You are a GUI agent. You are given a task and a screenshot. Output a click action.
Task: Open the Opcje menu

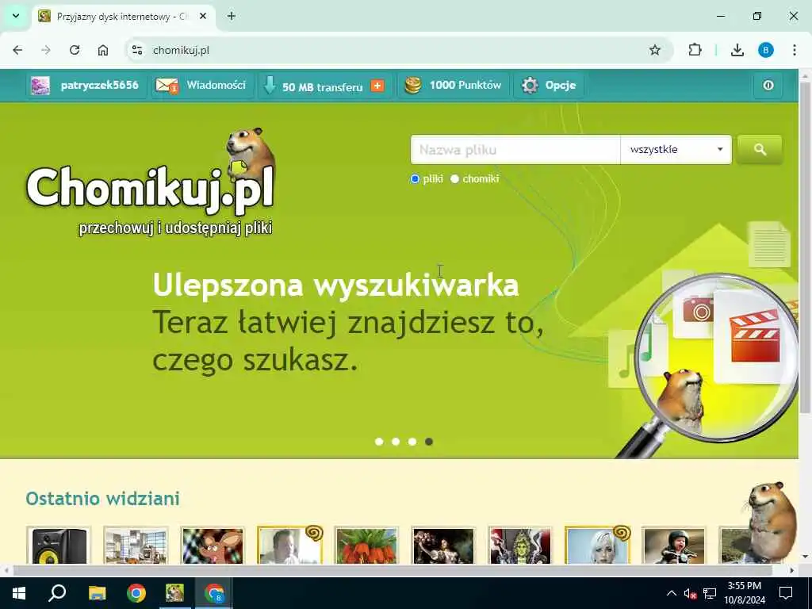coord(561,86)
